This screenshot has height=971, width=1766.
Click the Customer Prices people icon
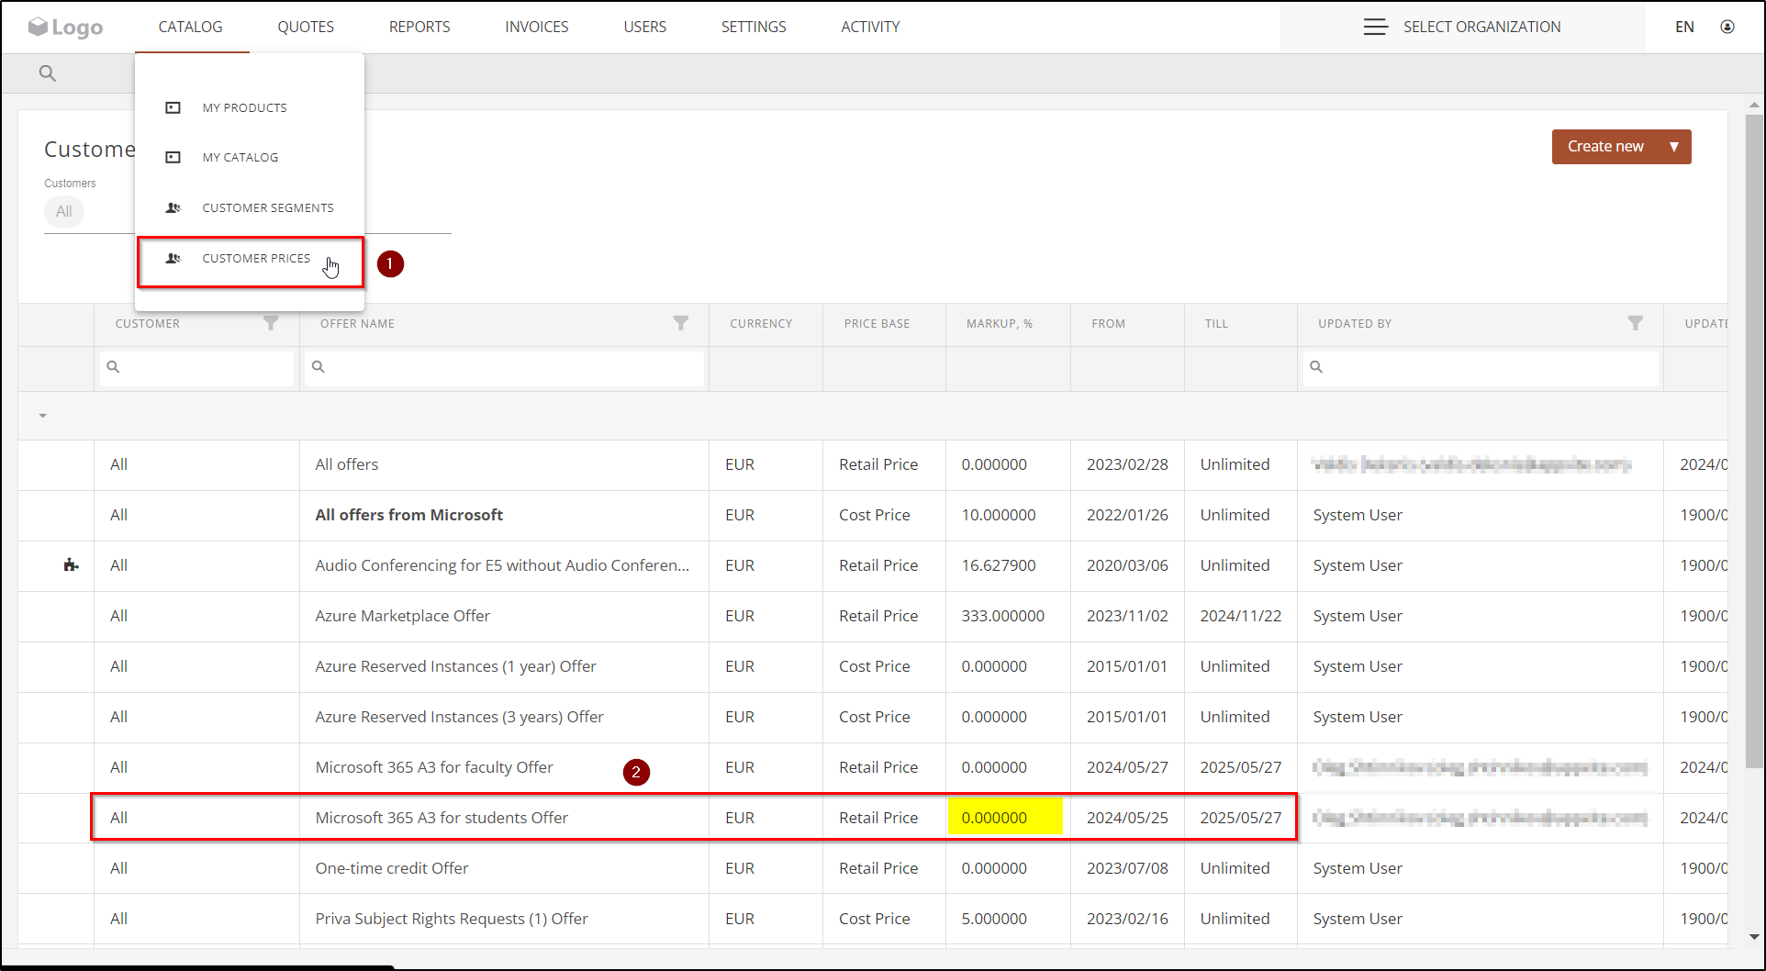tap(173, 258)
